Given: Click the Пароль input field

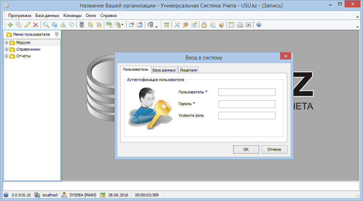Looking at the screenshot, I should pos(247,104).
